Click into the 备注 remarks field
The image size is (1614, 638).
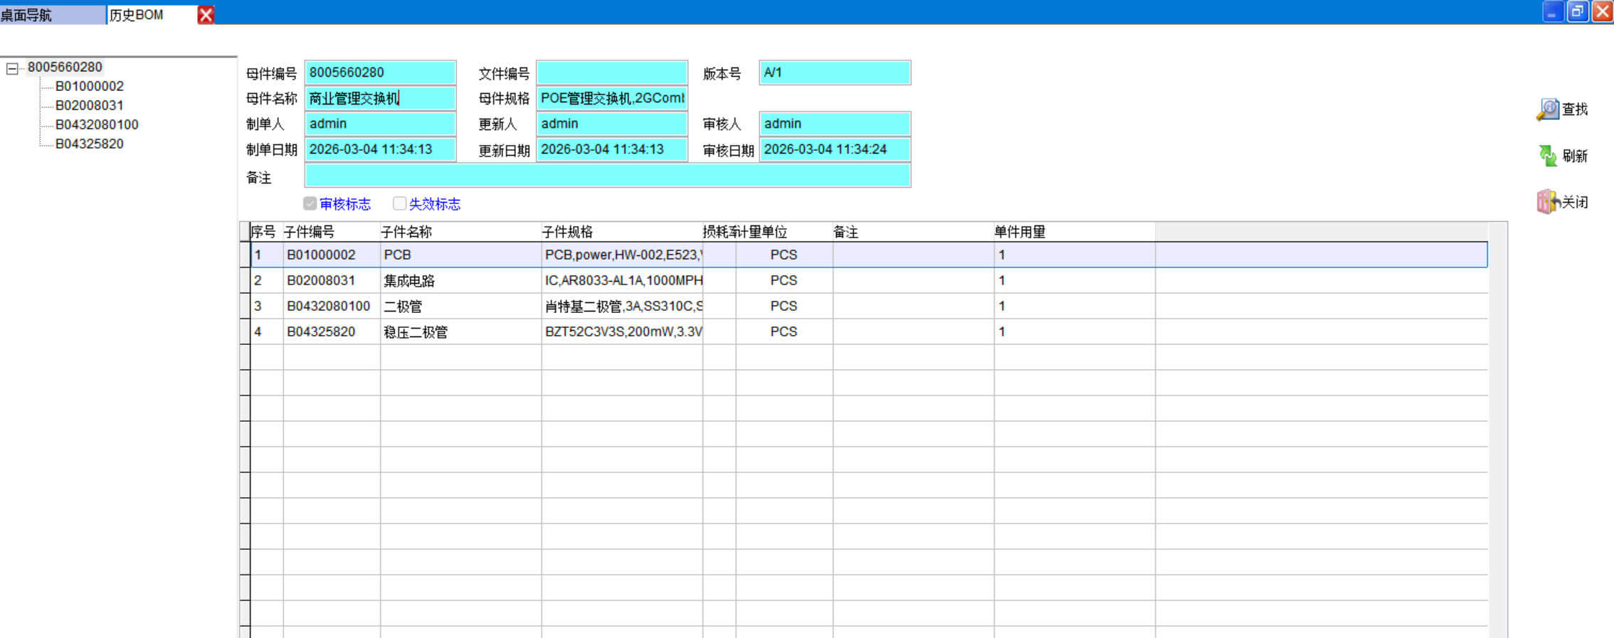[x=607, y=176]
